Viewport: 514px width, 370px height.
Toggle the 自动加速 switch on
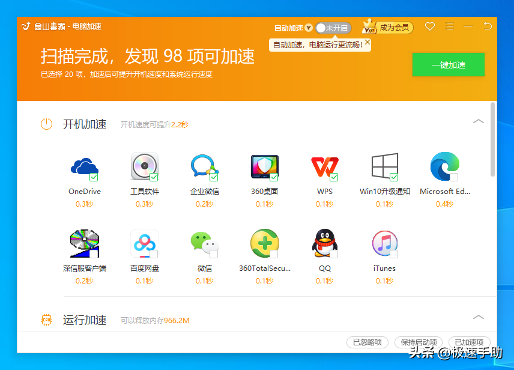333,28
